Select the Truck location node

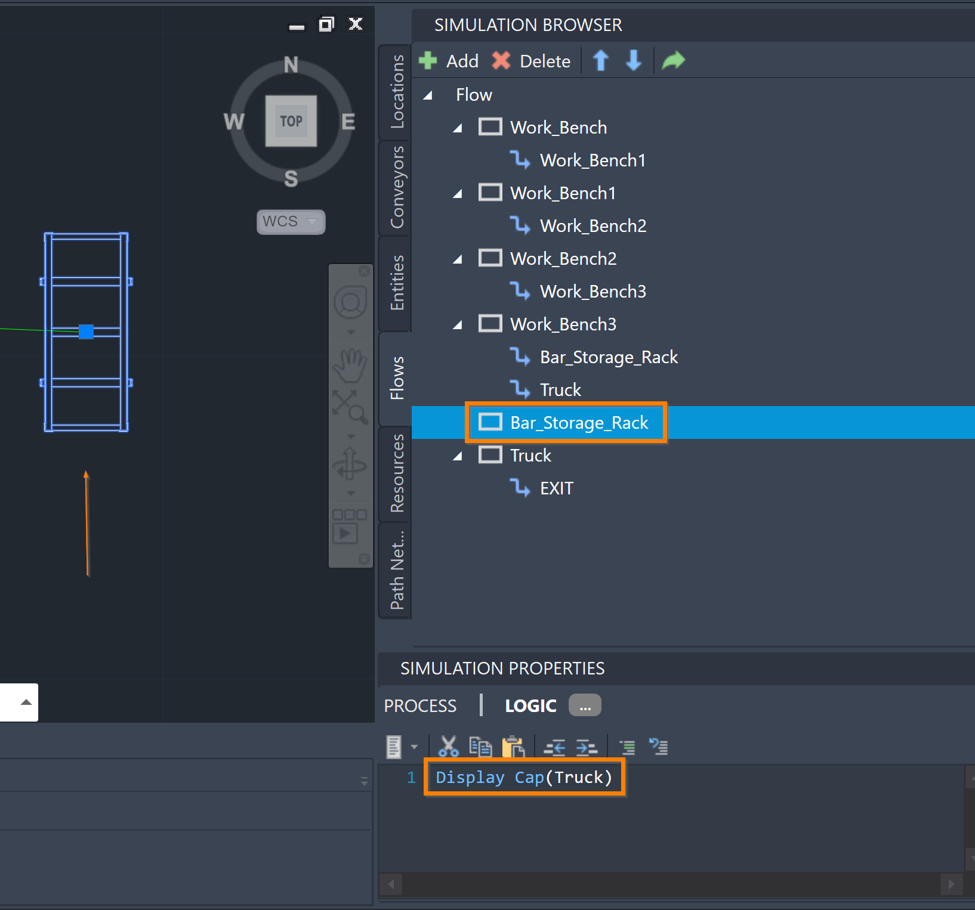[x=530, y=456]
